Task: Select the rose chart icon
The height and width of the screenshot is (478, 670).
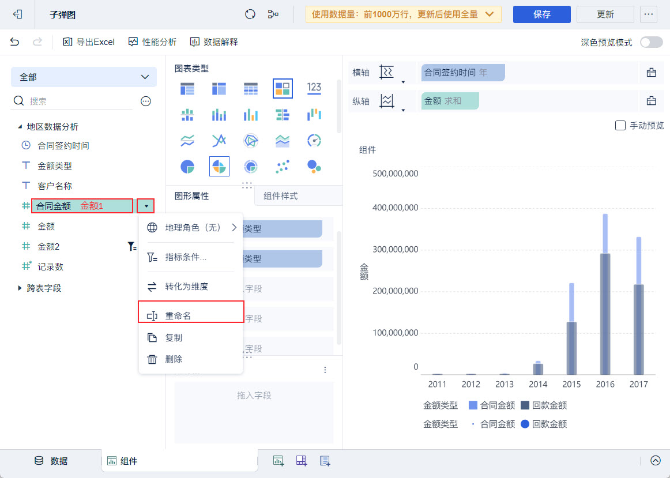Action: (219, 167)
